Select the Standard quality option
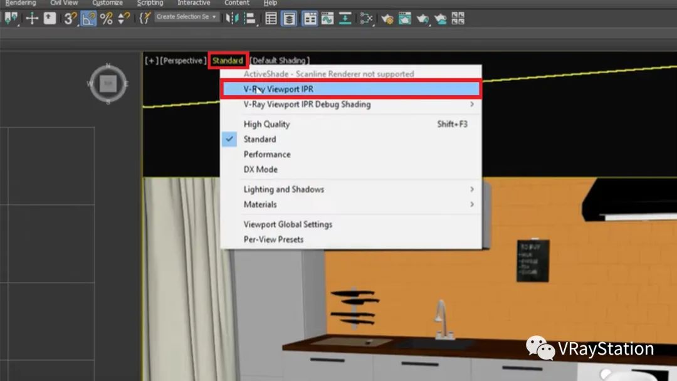Viewport: 677px width, 381px height. (x=260, y=139)
